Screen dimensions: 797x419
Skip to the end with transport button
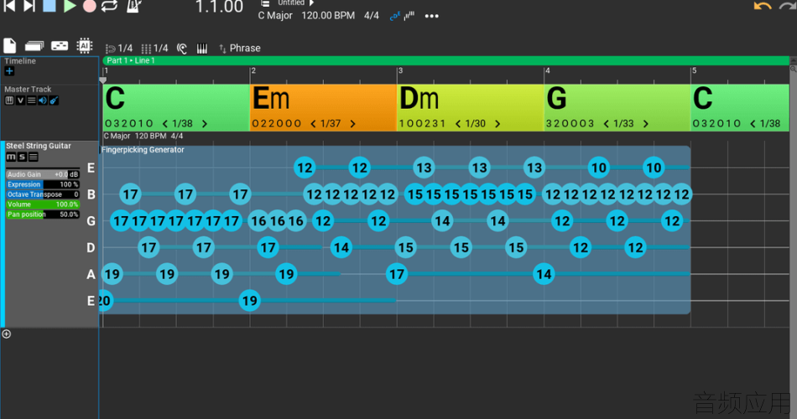(x=29, y=6)
